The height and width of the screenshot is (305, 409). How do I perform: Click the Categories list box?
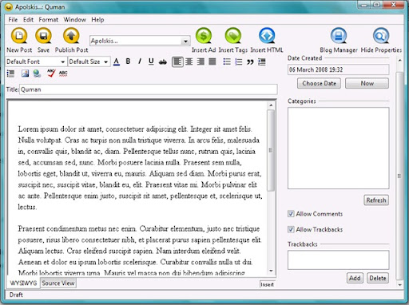[x=338, y=149]
